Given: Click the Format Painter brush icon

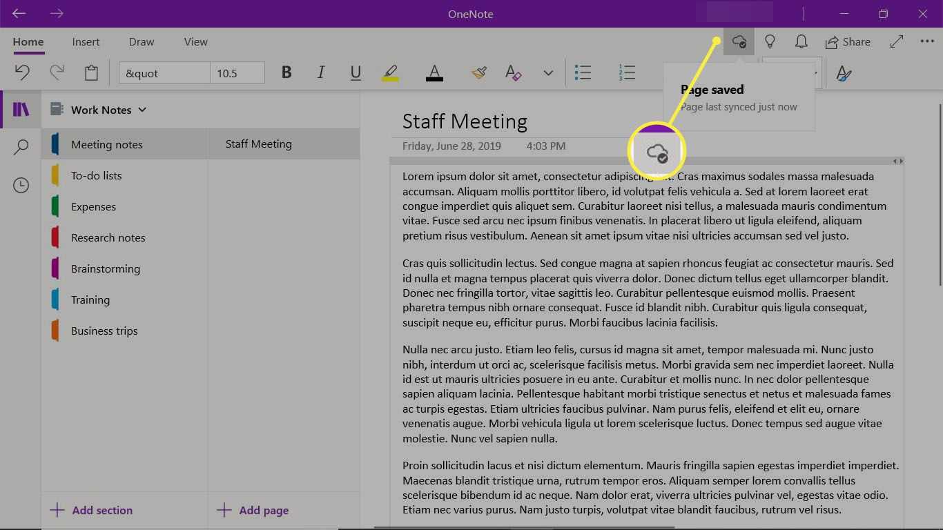Looking at the screenshot, I should point(480,72).
